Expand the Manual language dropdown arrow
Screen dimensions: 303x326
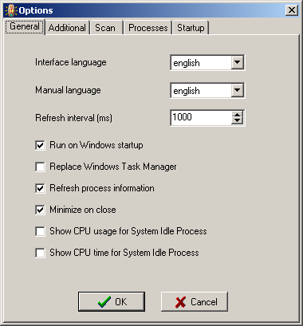[237, 90]
